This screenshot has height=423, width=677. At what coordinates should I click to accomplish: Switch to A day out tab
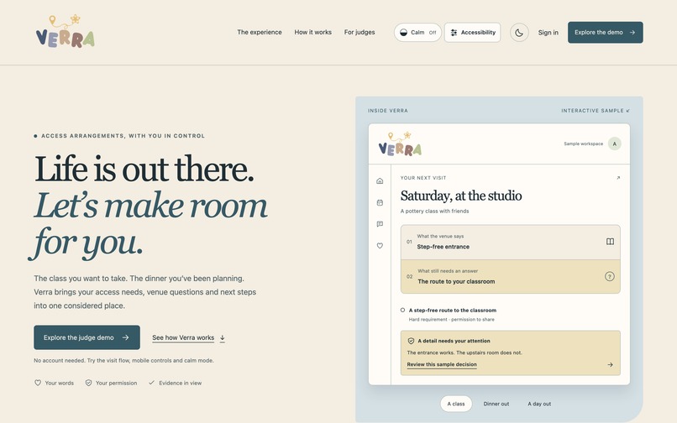click(539, 404)
